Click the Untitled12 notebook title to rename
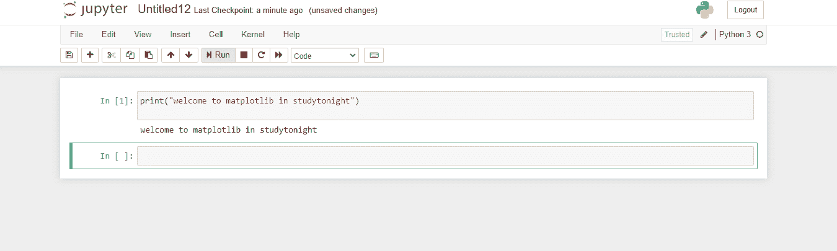The image size is (837, 251). point(164,10)
